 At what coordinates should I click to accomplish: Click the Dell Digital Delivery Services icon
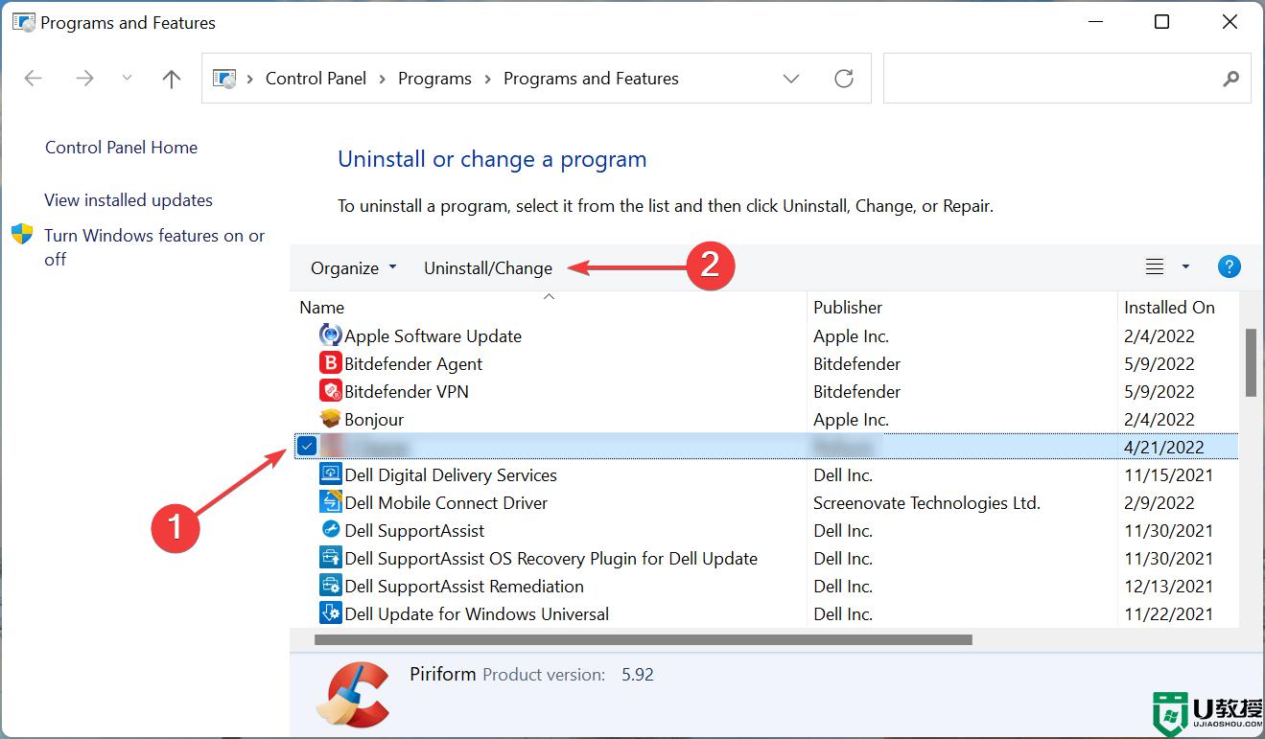330,474
